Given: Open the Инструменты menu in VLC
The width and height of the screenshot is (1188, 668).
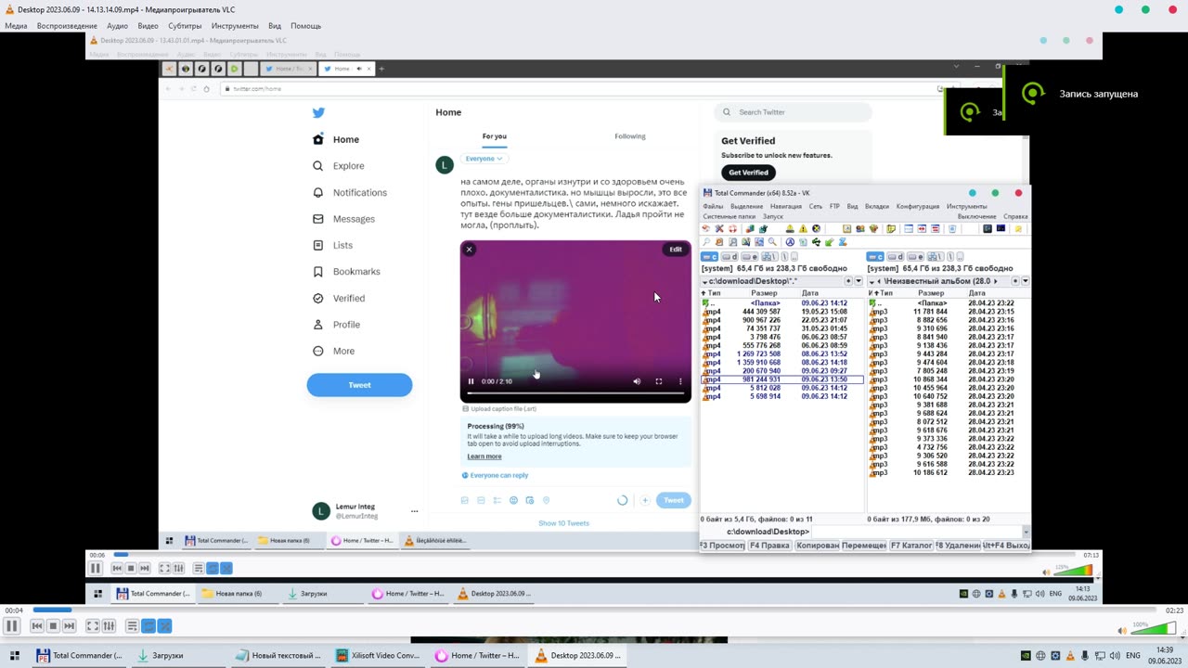Looking at the screenshot, I should point(235,26).
